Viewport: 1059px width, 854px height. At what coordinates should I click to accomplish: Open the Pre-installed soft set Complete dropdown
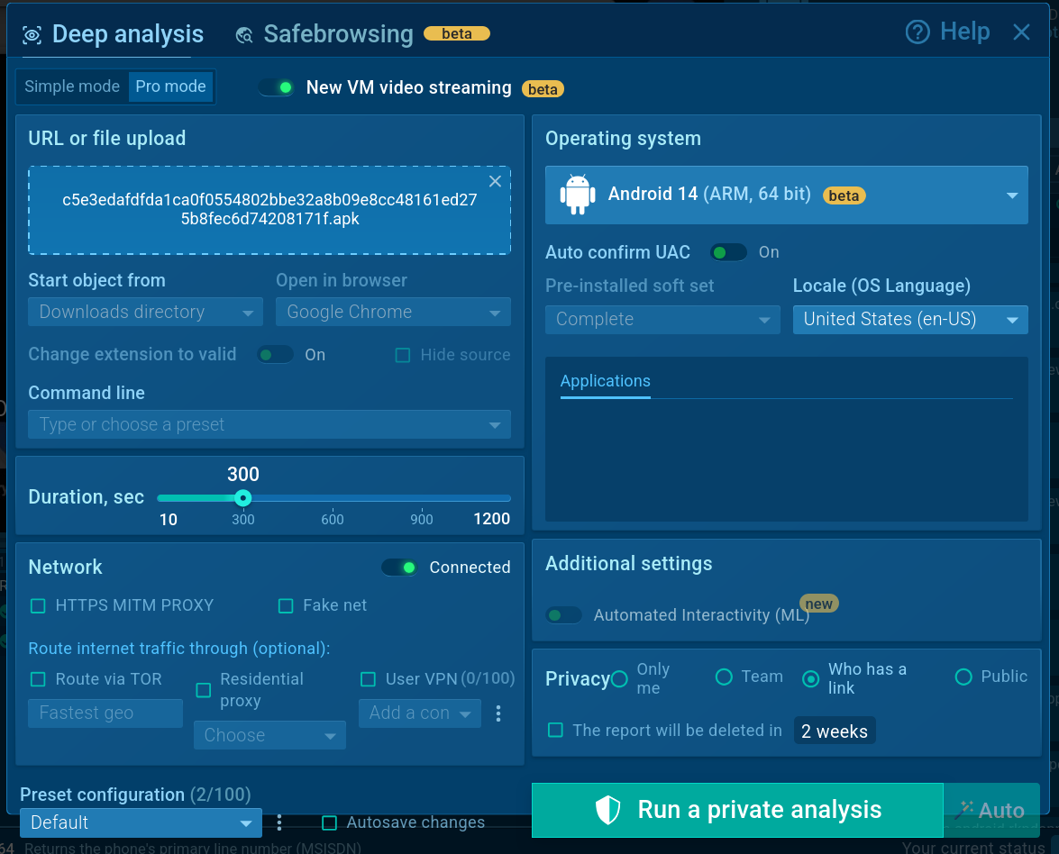[662, 319]
